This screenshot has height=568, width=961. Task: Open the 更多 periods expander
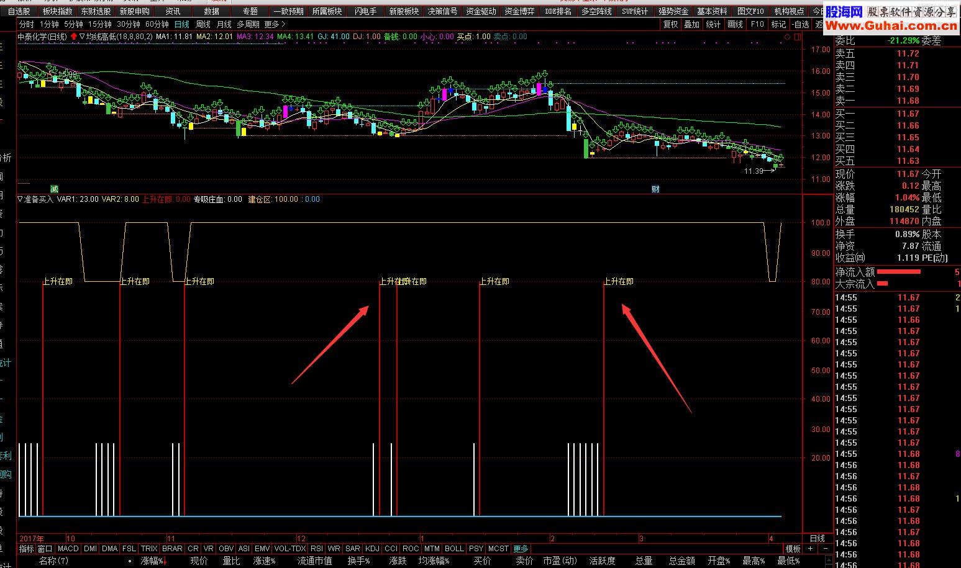tap(275, 24)
